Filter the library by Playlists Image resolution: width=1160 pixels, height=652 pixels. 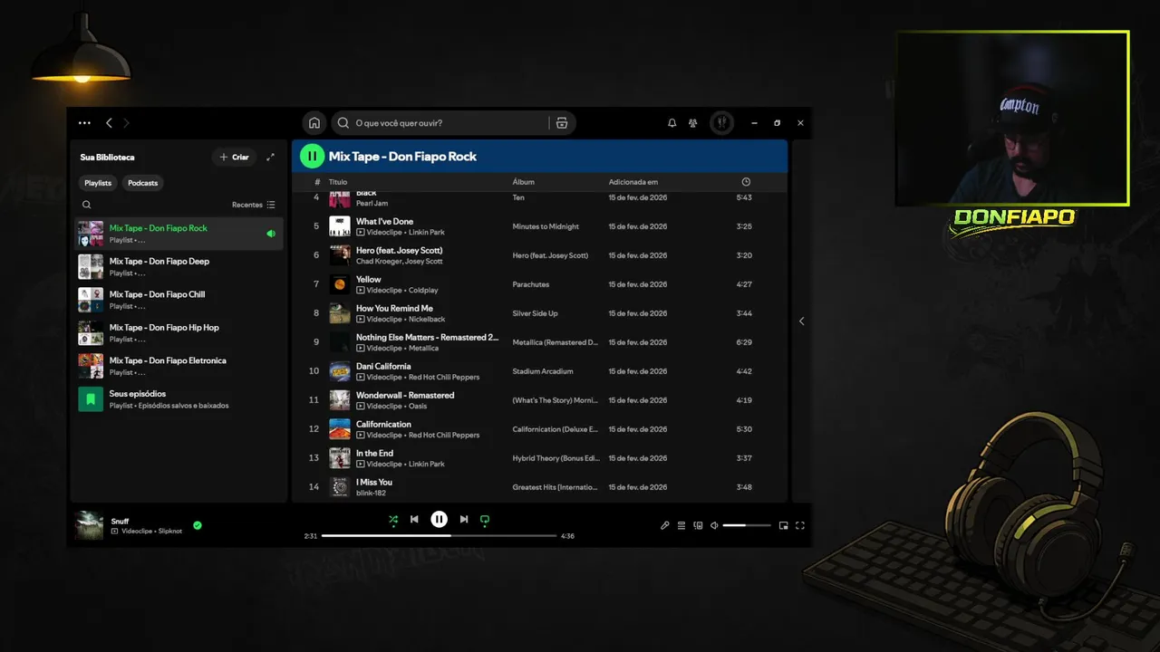point(98,183)
